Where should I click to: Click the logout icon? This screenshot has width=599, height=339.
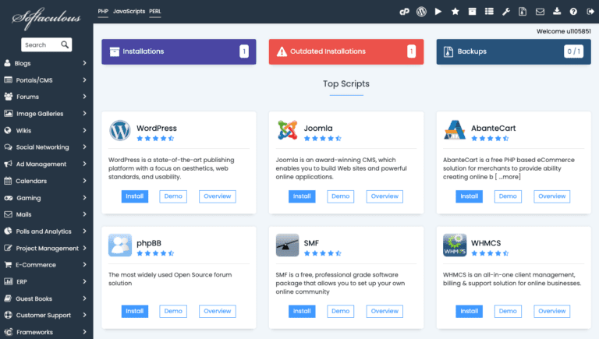pos(590,12)
